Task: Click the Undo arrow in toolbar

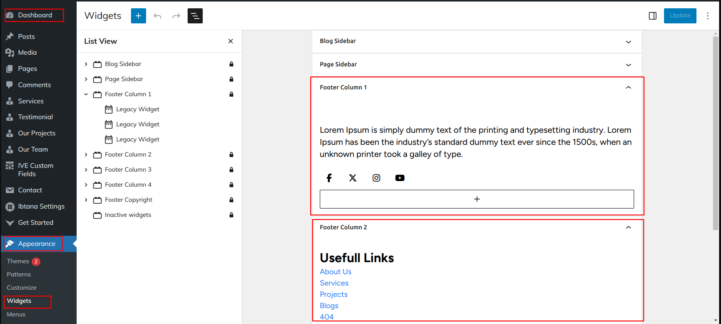Action: tap(157, 16)
